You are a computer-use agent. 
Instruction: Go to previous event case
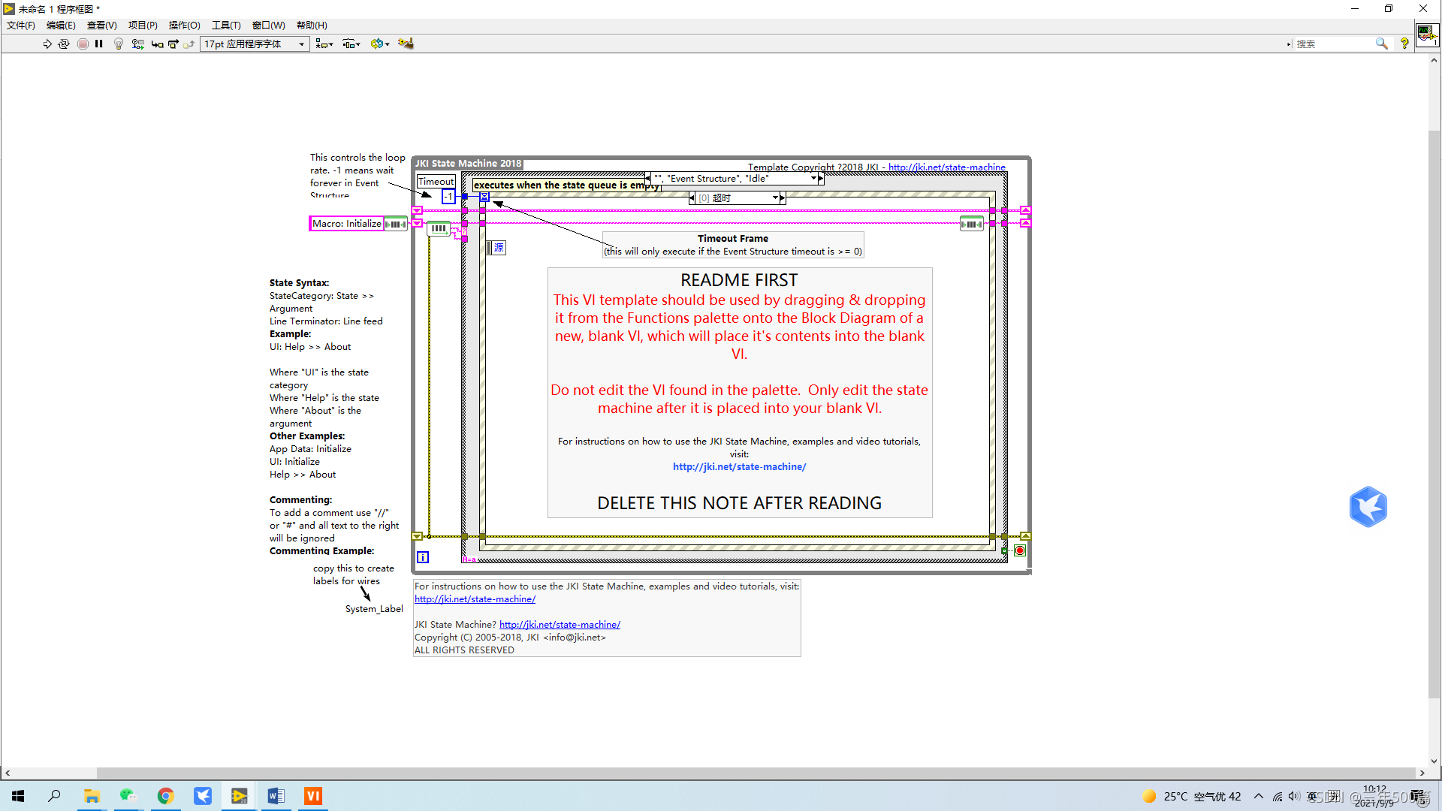pos(692,198)
